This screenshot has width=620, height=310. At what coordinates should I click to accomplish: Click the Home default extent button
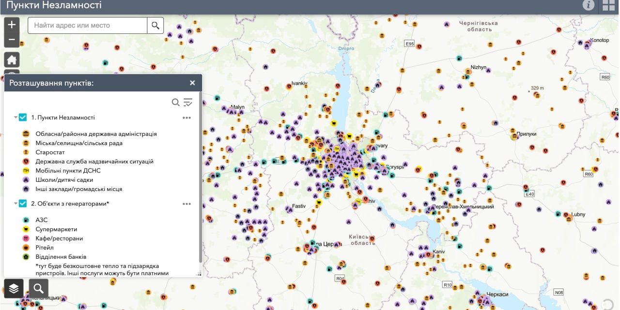click(x=12, y=59)
